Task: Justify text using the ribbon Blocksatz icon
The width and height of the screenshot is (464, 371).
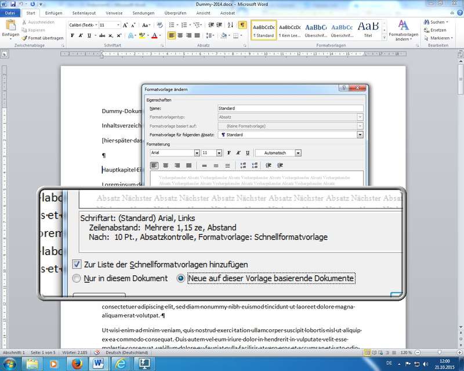Action: coord(197,35)
